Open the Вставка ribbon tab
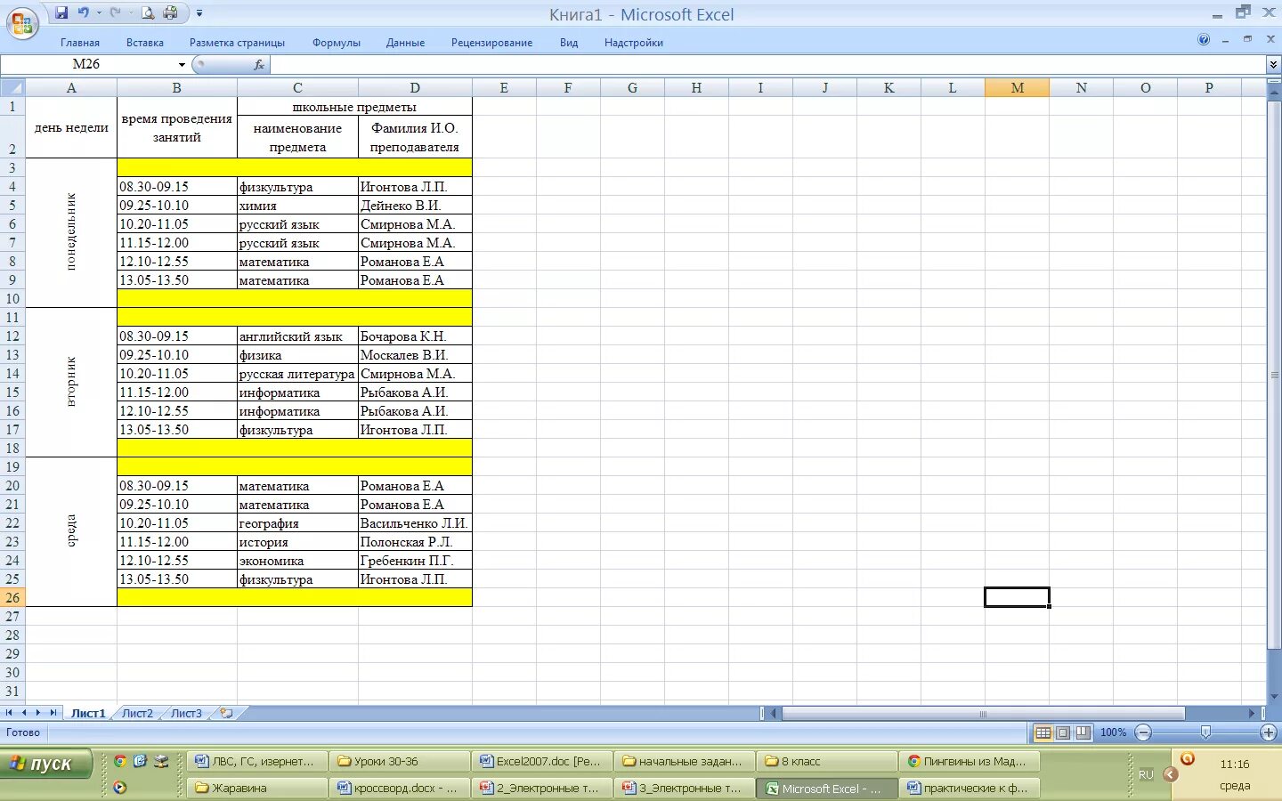The height and width of the screenshot is (801, 1282). pos(145,43)
